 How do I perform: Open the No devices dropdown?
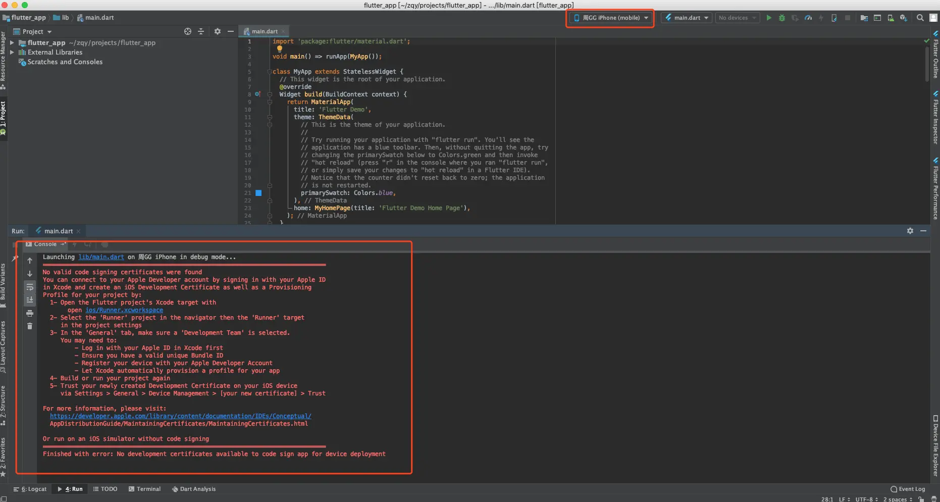click(x=737, y=18)
